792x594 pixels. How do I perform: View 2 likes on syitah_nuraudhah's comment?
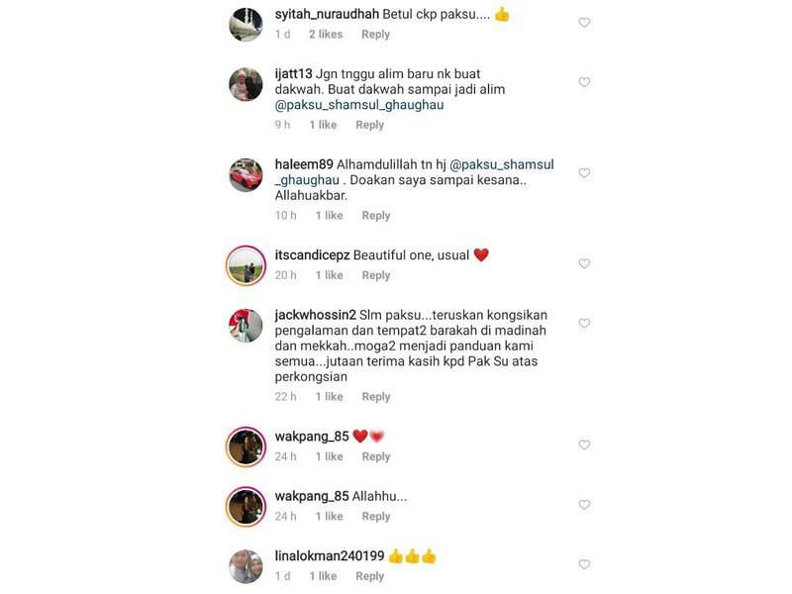point(326,35)
